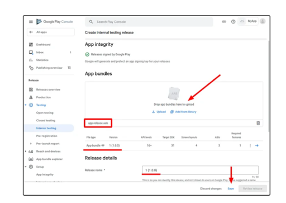286x203 pixels.
Task: Go to Production track
Action: (x=44, y=97)
